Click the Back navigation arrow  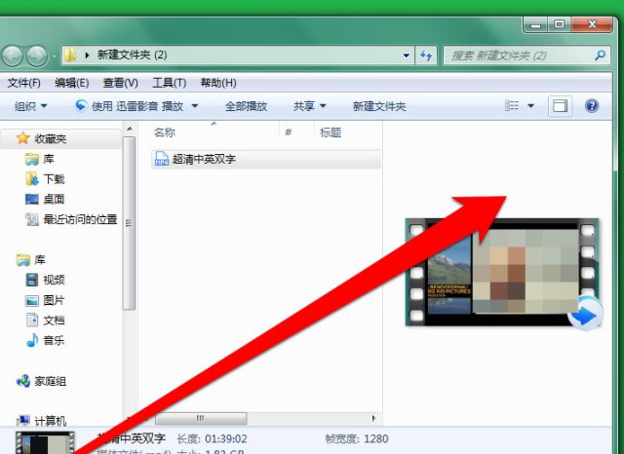(13, 56)
